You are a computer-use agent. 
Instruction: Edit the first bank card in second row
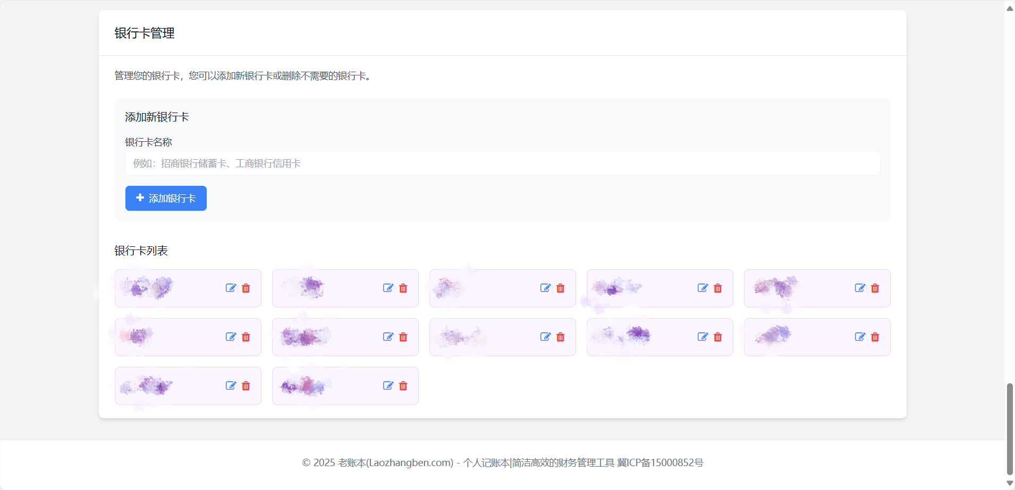click(x=231, y=337)
